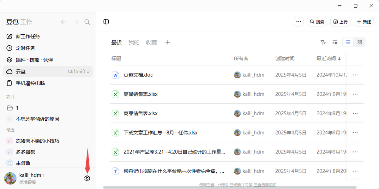Open more options for 2021年产品库 row

coord(355,152)
